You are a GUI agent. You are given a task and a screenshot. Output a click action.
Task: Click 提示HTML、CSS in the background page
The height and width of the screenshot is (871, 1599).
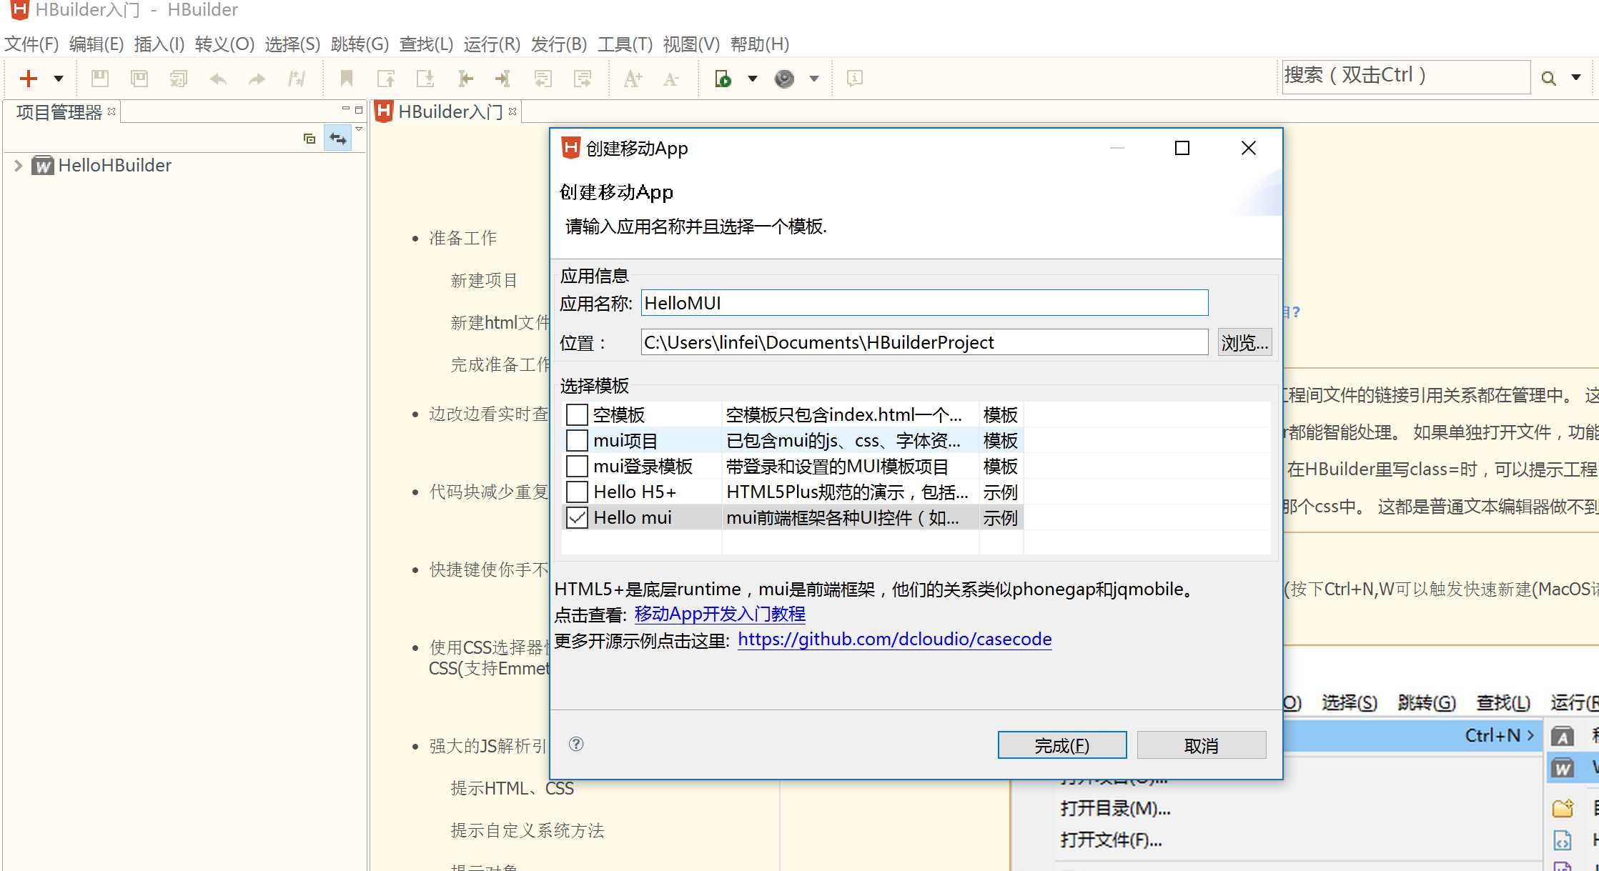click(512, 788)
